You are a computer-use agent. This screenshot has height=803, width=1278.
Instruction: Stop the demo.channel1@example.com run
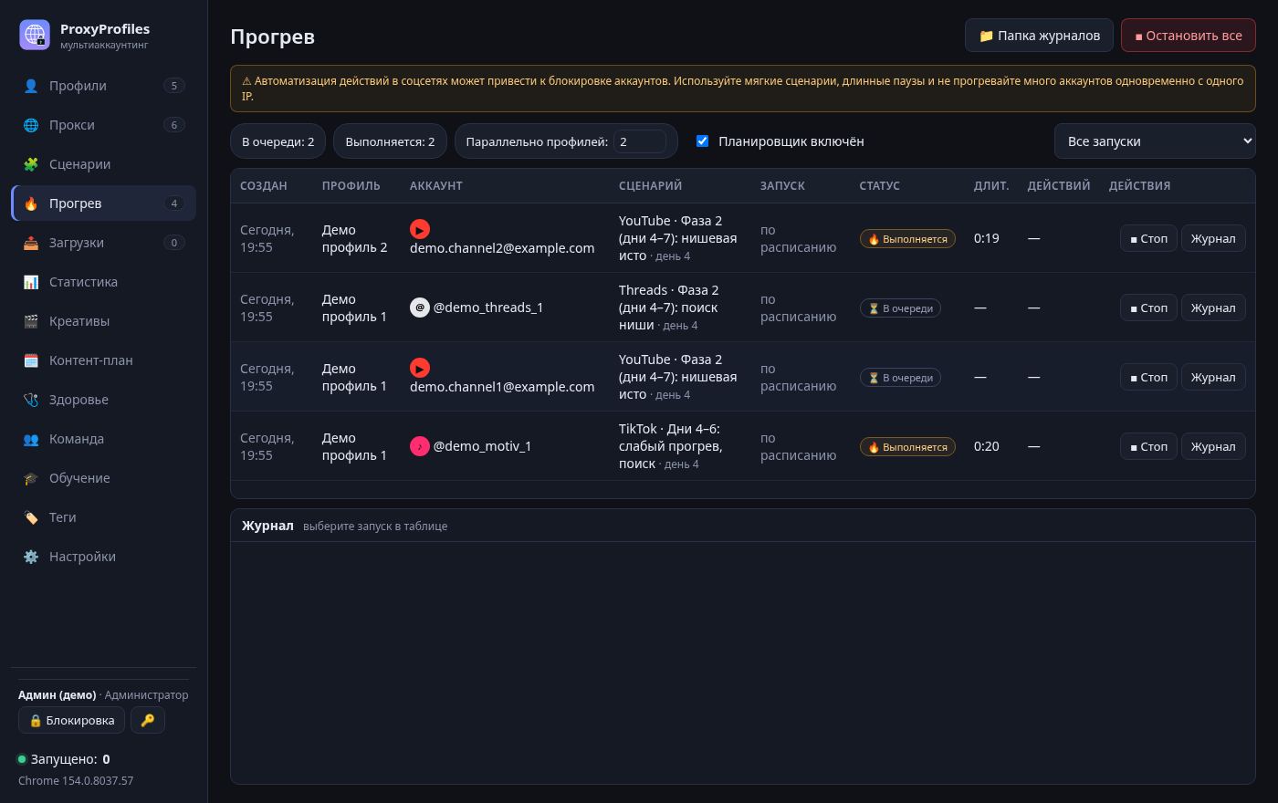[1148, 377]
